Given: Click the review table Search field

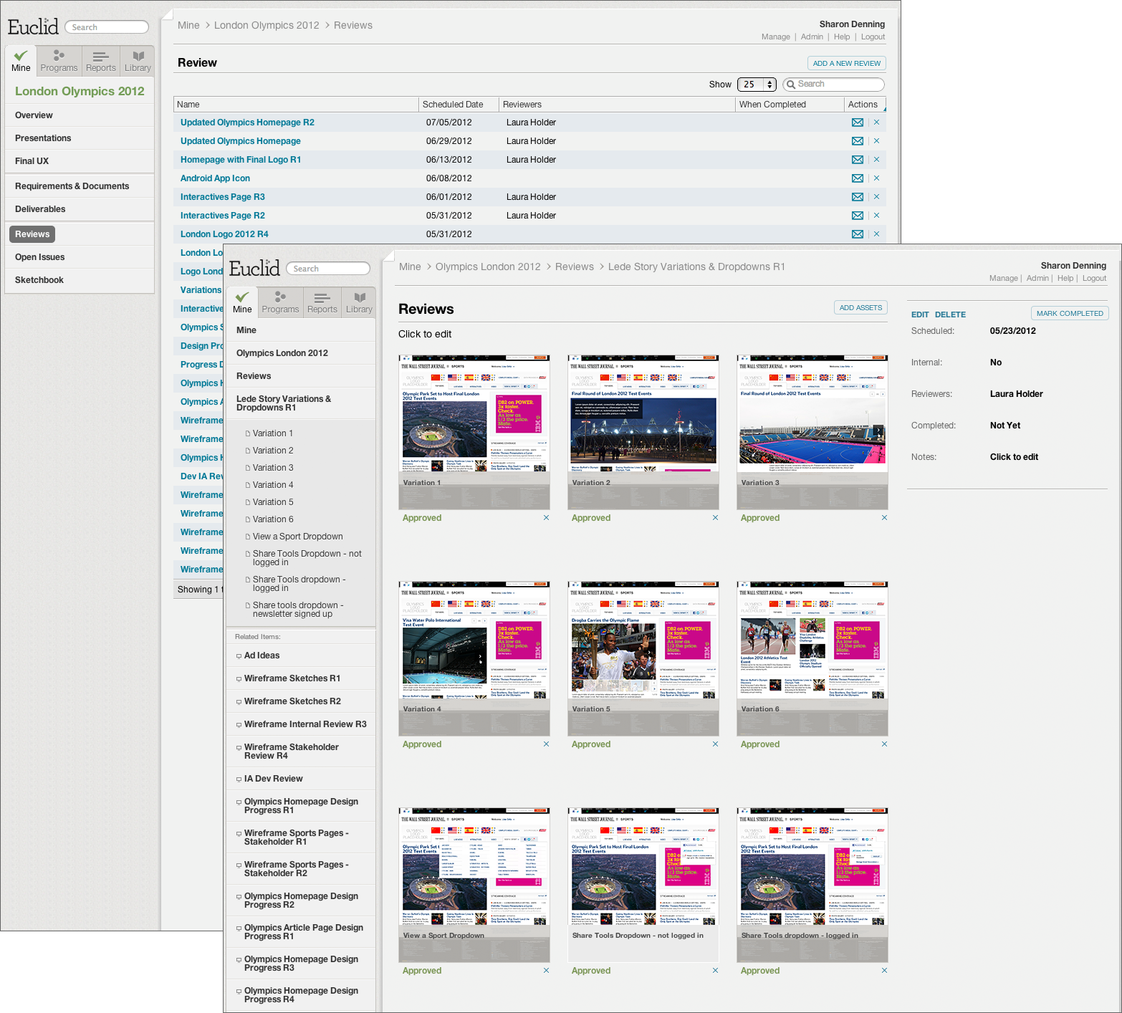Looking at the screenshot, I should [833, 85].
